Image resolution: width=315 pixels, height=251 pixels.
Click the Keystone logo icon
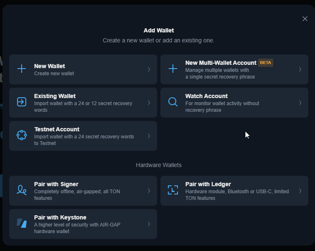click(22, 223)
